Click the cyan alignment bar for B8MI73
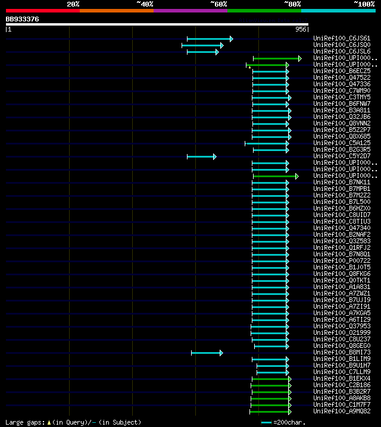Screen dimensions: 381x427 207,353
